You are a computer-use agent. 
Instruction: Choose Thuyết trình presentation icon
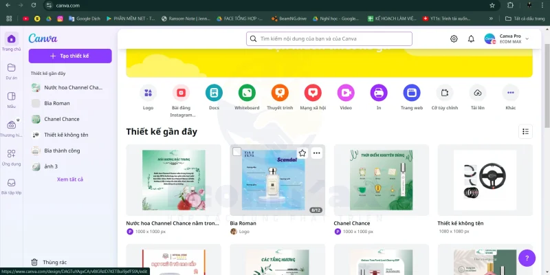[x=280, y=93]
